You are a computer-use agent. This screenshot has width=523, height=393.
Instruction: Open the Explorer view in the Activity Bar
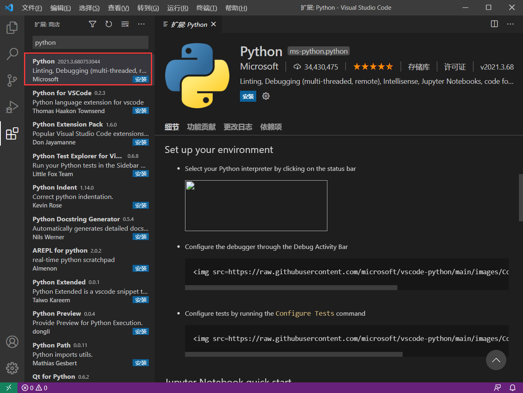pyautogui.click(x=12, y=27)
